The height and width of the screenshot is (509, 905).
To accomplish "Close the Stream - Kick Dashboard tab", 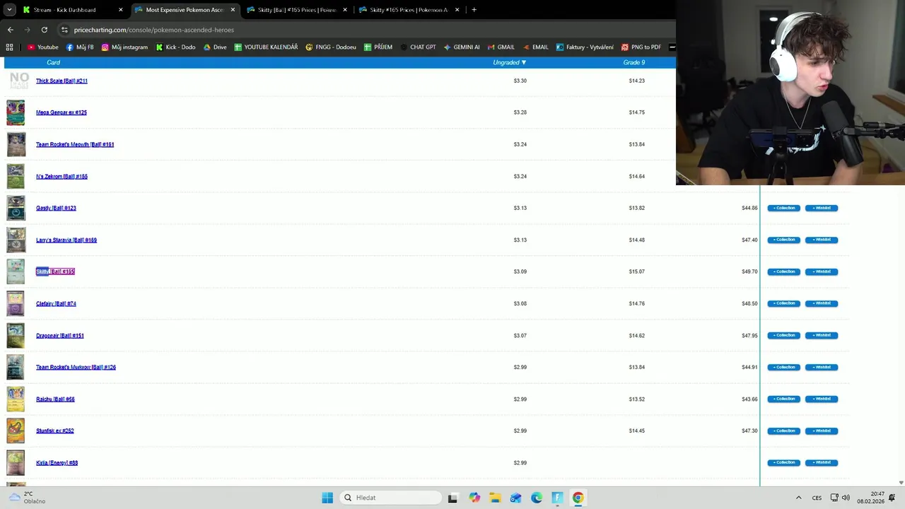I will (120, 10).
